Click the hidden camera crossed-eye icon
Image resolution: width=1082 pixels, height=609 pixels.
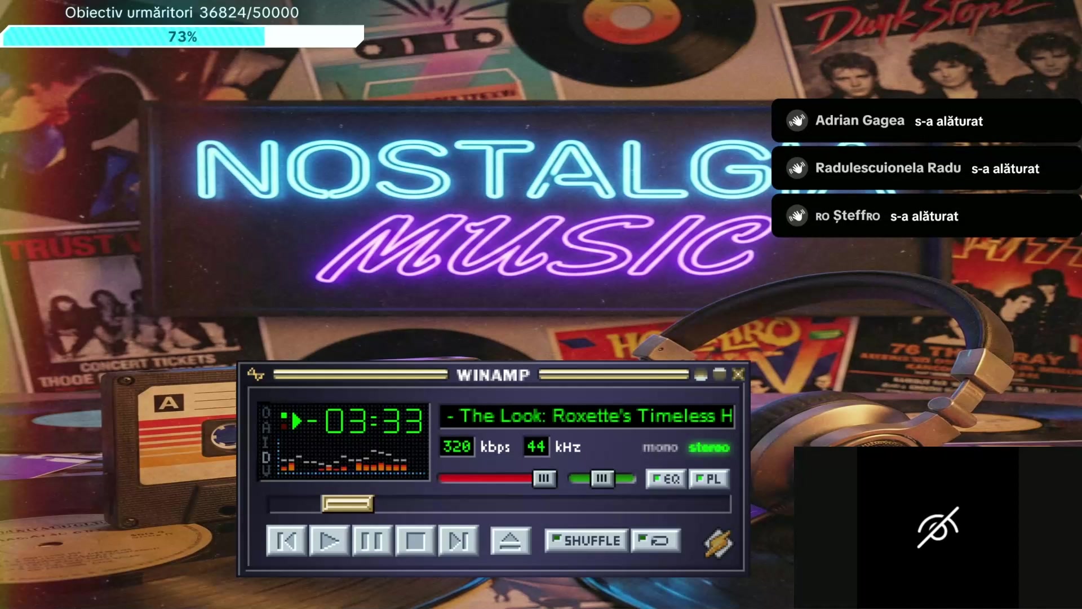[938, 527]
